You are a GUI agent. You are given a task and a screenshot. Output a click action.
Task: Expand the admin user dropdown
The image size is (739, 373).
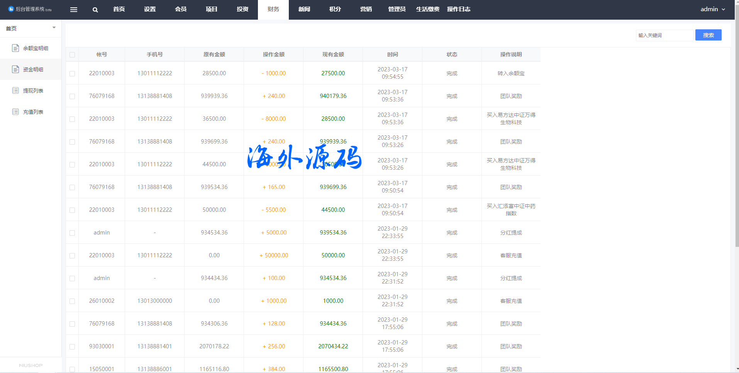pos(712,9)
